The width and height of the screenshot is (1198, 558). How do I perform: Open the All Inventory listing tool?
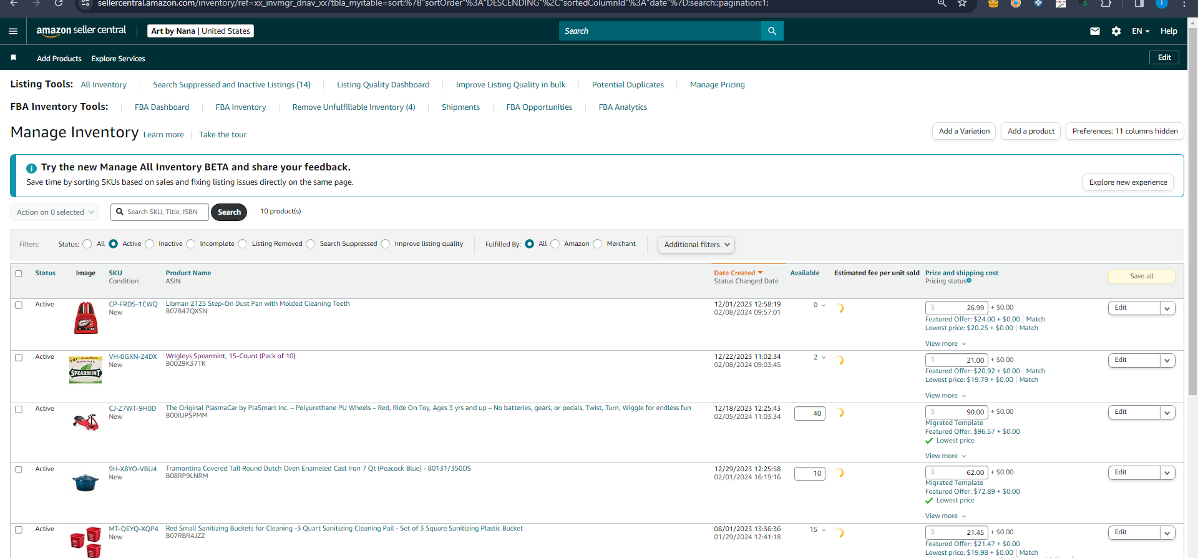(x=104, y=85)
